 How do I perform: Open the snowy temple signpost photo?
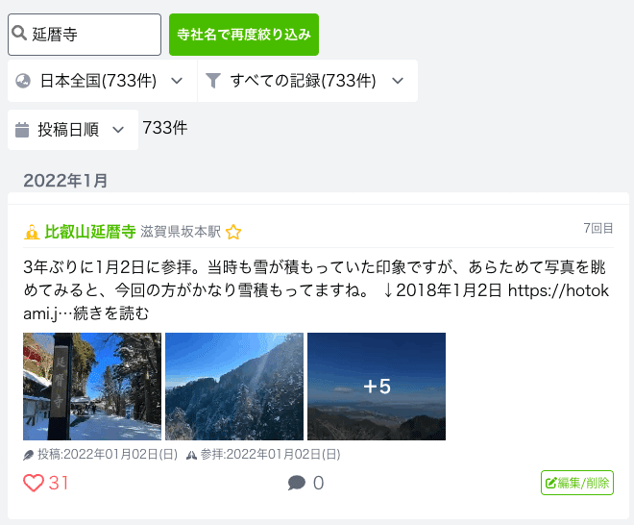(92, 387)
